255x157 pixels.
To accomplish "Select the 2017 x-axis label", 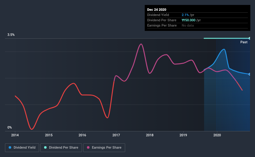I will point(116,135).
